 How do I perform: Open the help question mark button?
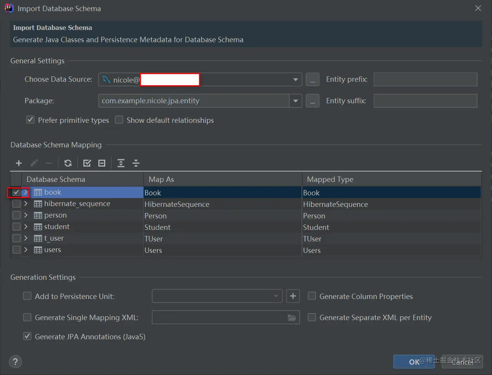(15, 362)
